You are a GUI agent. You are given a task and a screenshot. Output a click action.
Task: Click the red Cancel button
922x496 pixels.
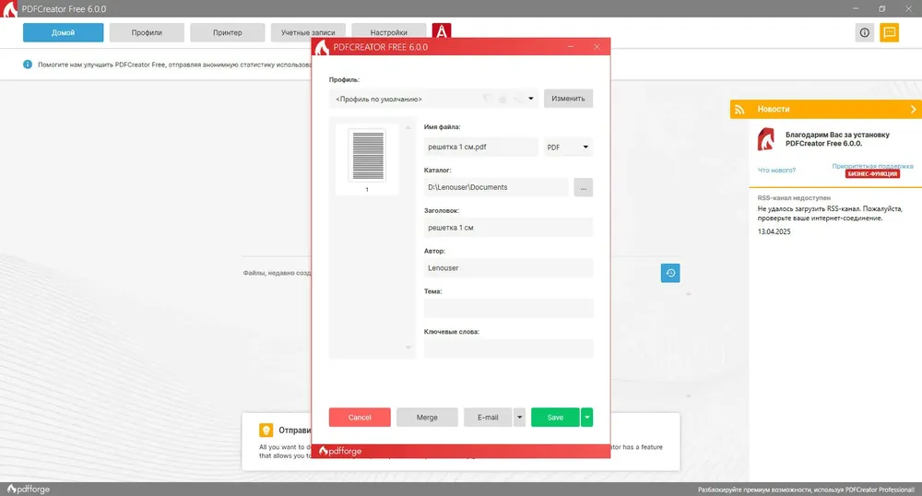pyautogui.click(x=360, y=418)
